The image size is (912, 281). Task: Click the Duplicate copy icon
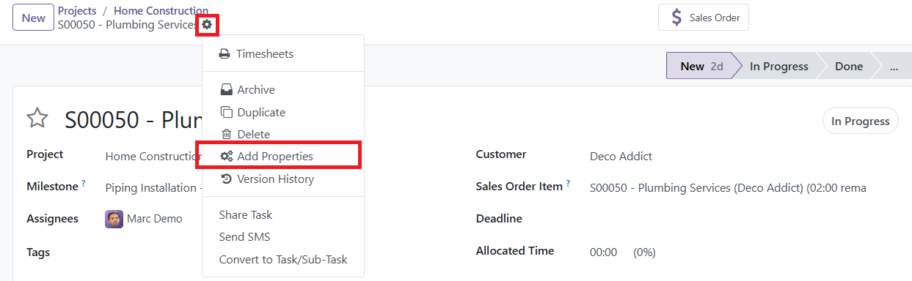click(226, 113)
